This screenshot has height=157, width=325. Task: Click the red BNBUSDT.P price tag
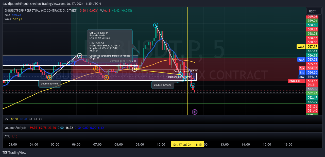coord(297,81)
